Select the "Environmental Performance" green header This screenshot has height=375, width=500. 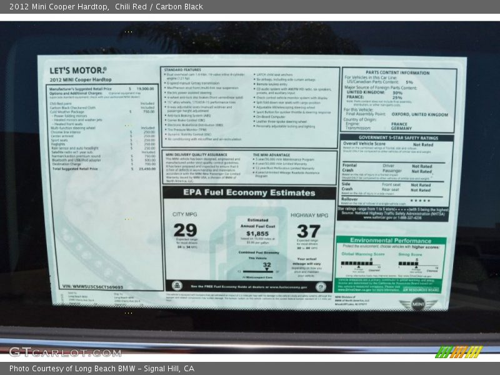click(x=391, y=241)
